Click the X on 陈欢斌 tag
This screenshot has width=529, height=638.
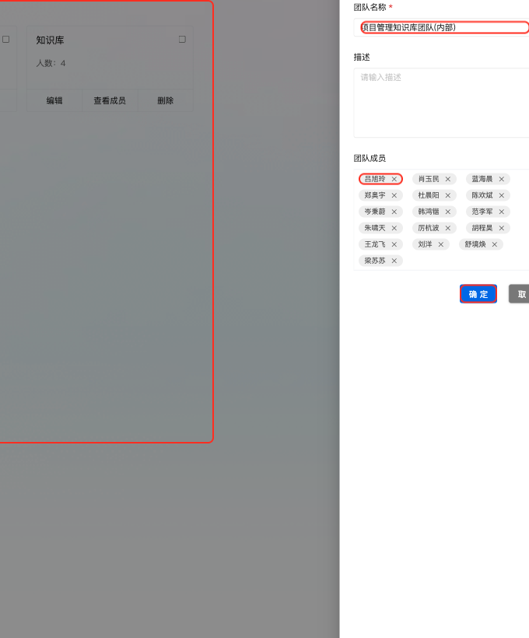point(502,195)
